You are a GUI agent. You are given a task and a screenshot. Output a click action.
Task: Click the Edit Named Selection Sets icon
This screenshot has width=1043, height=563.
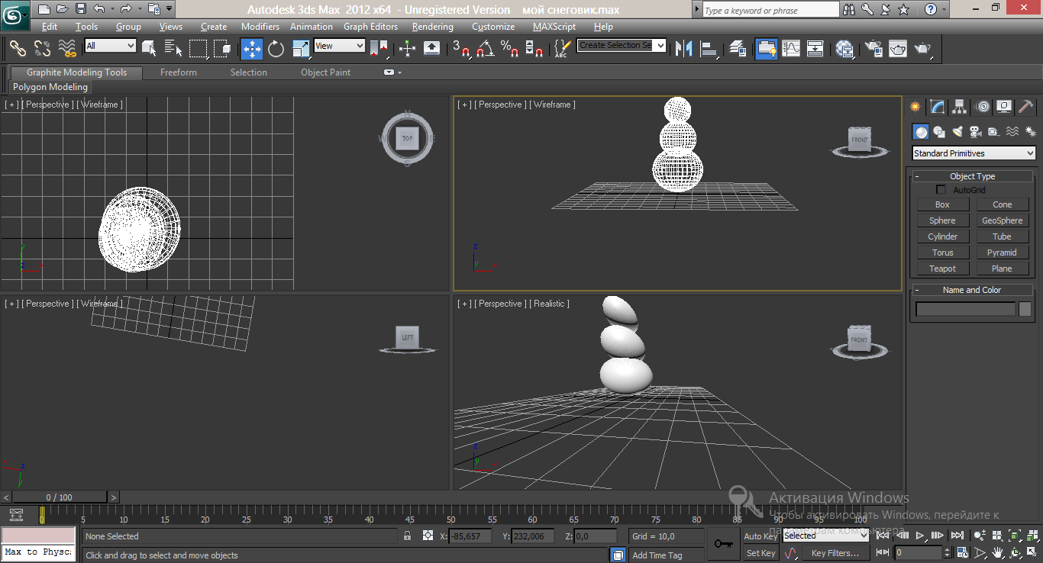tap(562, 48)
